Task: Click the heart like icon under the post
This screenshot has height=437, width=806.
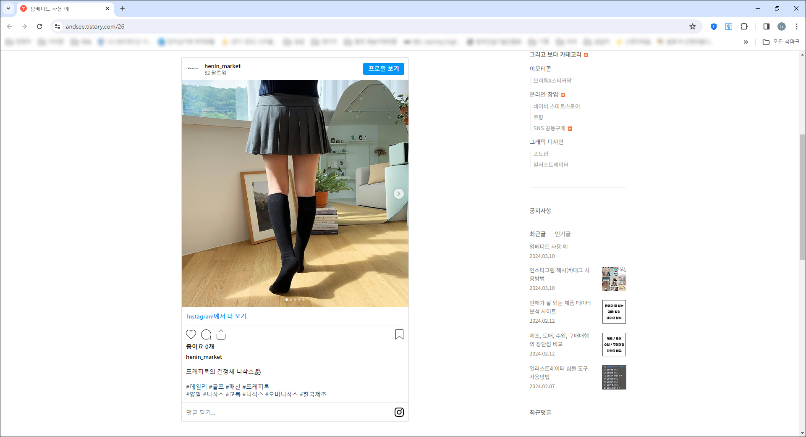Action: (x=191, y=334)
